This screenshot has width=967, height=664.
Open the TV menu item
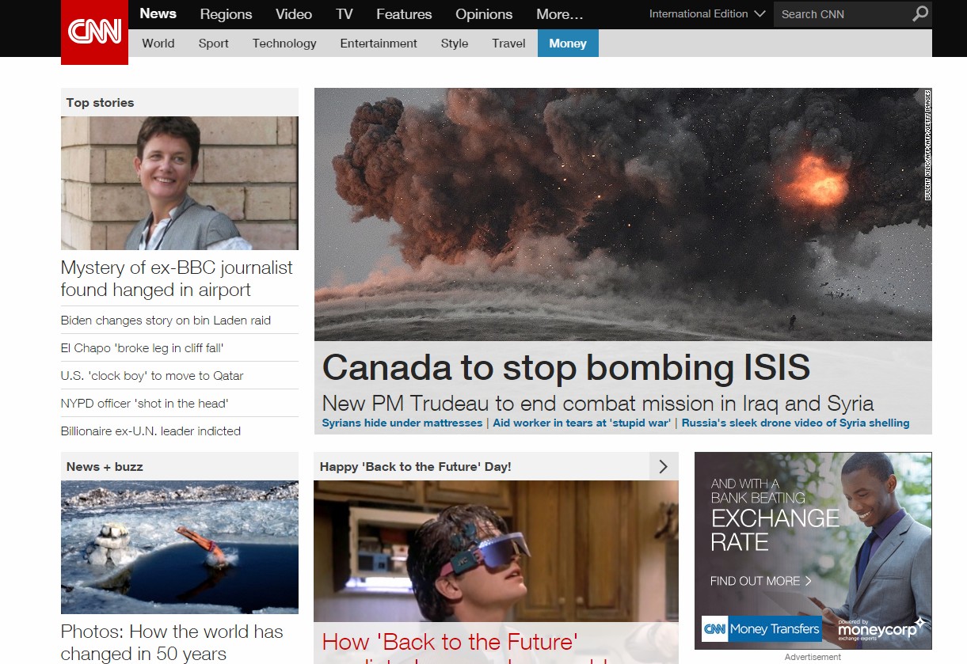click(x=344, y=14)
